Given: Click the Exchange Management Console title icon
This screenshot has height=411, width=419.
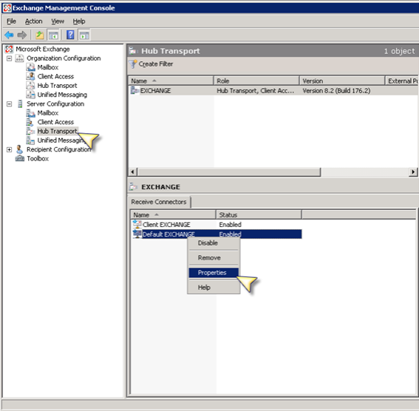Looking at the screenshot, I should point(7,8).
